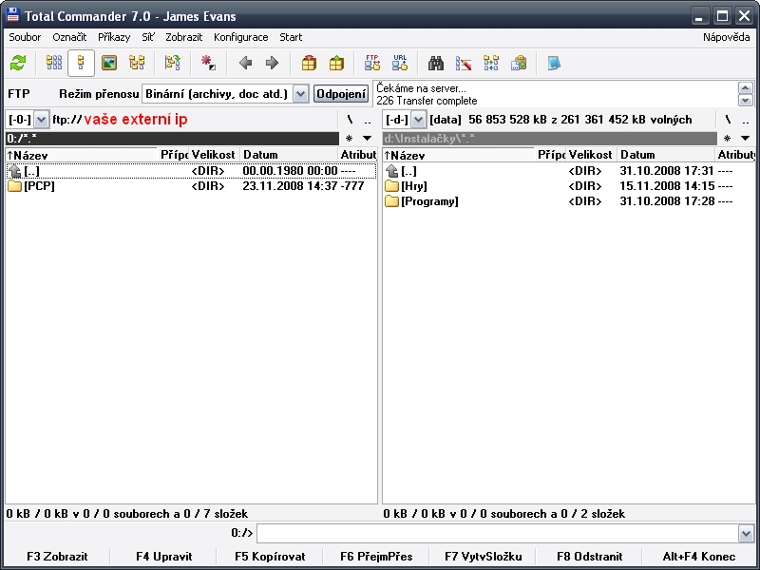Open the Soubor menu
Viewport: 760px width, 570px height.
(x=25, y=37)
